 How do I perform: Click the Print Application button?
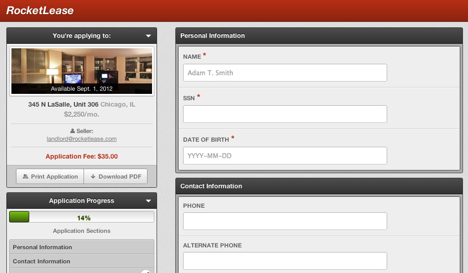pos(50,176)
